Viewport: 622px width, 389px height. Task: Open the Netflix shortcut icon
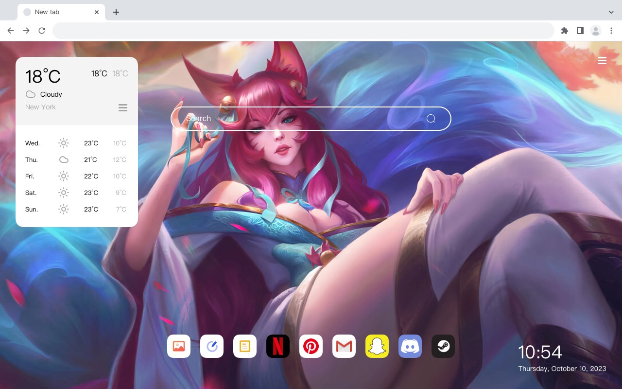click(x=278, y=346)
